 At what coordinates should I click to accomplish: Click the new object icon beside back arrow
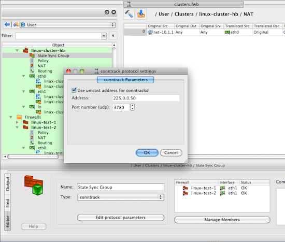pyautogui.click(x=16, y=24)
